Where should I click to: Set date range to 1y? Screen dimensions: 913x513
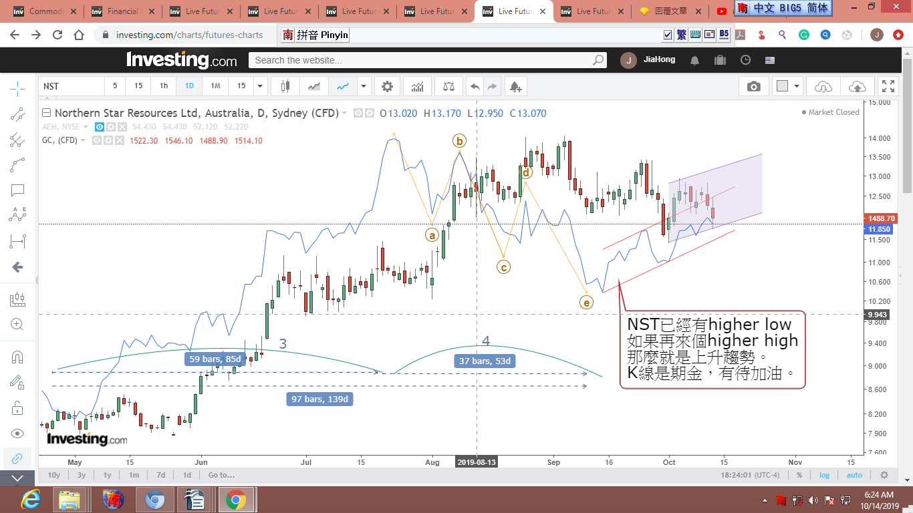(x=107, y=475)
